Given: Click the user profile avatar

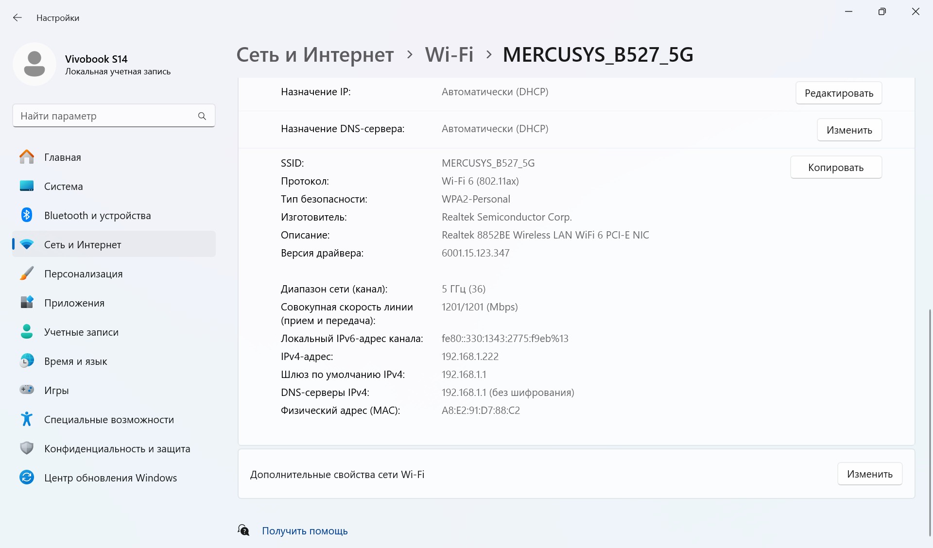Looking at the screenshot, I should 35,64.
